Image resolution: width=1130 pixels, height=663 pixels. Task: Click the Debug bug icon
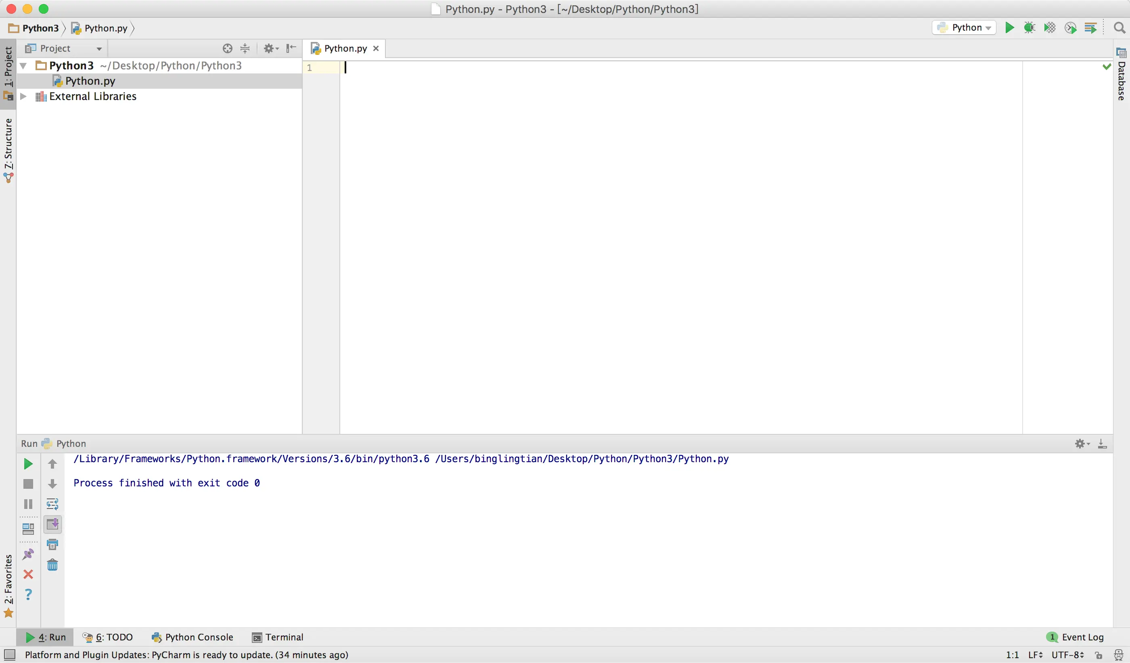coord(1030,28)
